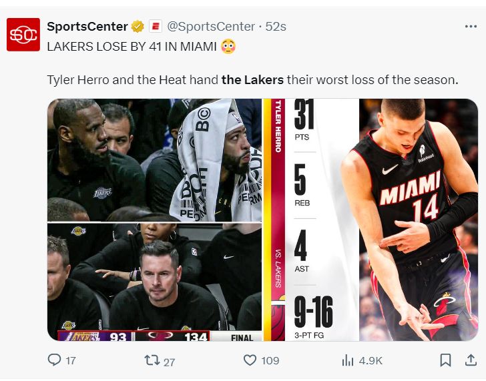This screenshot has width=486, height=381.
Task: Click the "LAKERS LOSE BY 41 IN MIAMI" headline
Action: (x=131, y=47)
